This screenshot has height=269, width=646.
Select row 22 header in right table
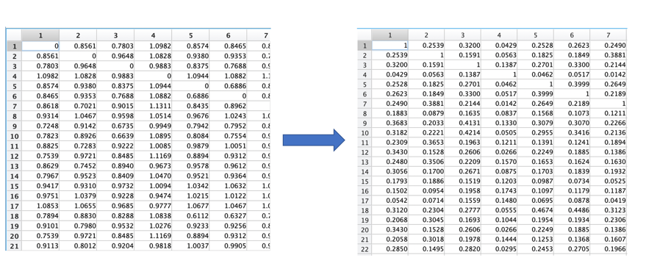(365, 249)
